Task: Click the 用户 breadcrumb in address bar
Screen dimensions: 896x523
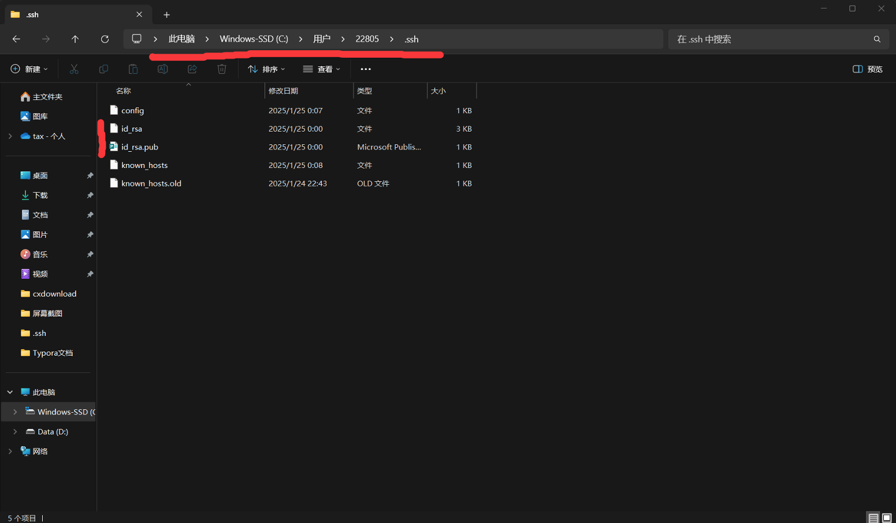Action: coord(321,39)
